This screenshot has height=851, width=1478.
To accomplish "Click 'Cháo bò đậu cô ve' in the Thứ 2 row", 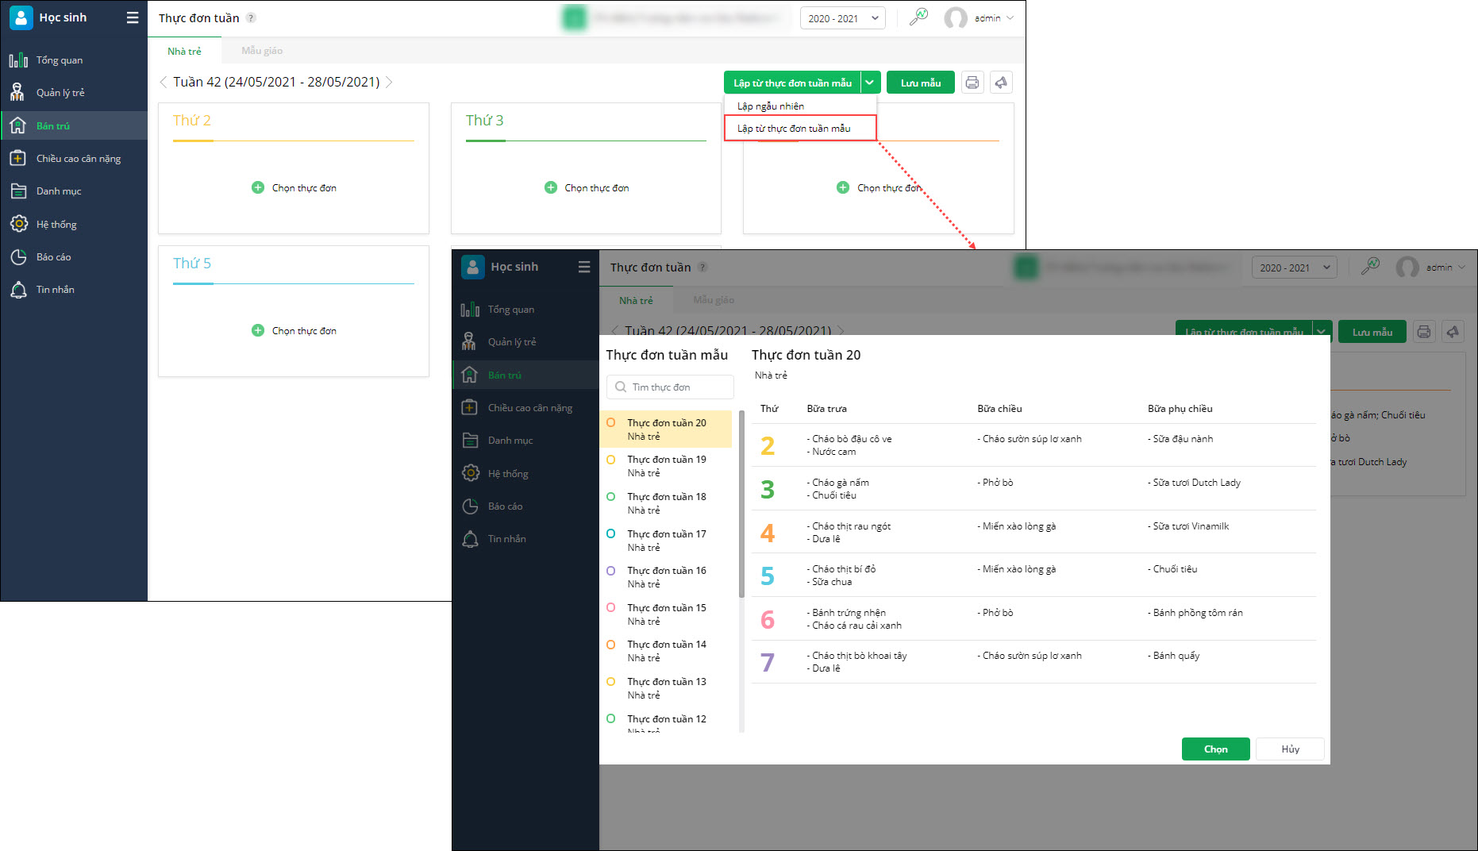I will coord(849,439).
